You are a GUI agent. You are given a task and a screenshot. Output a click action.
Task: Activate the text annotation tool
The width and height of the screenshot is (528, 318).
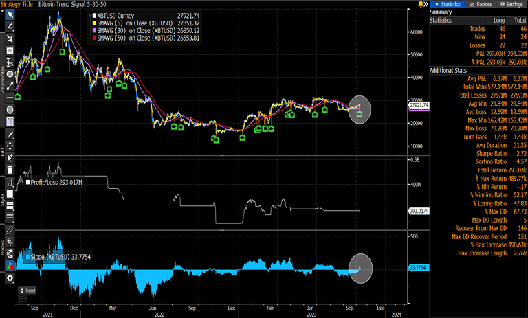point(10,122)
